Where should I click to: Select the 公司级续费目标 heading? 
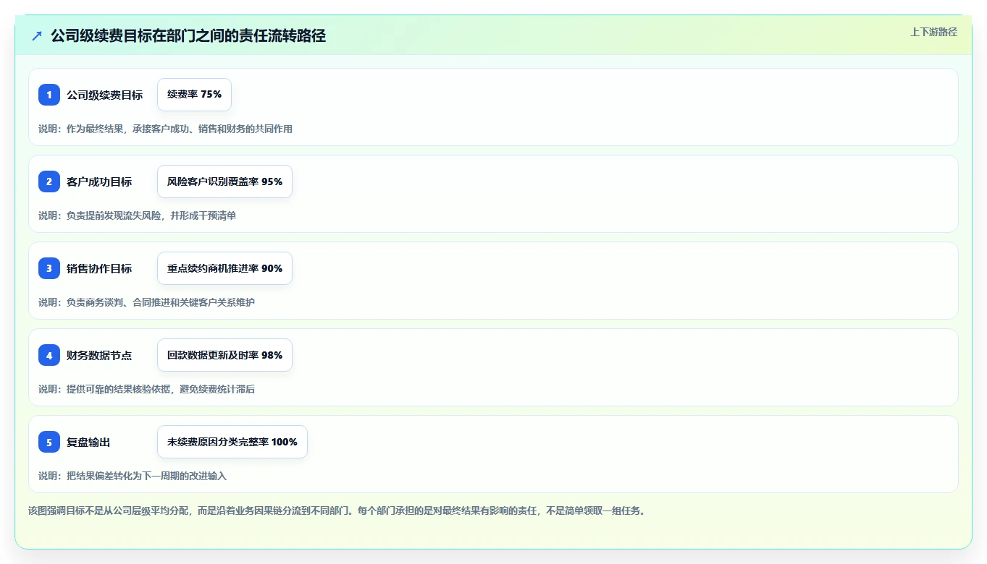click(x=104, y=95)
